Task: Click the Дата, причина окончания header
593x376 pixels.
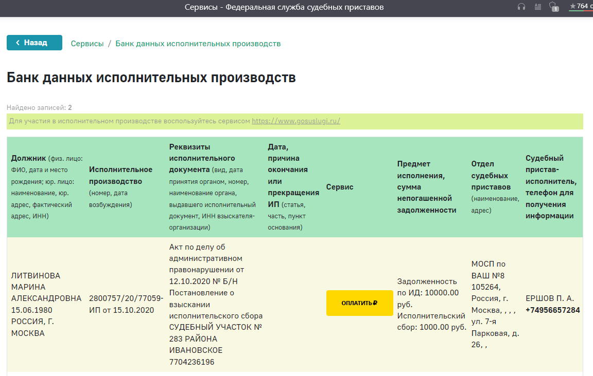Action: pyautogui.click(x=293, y=187)
